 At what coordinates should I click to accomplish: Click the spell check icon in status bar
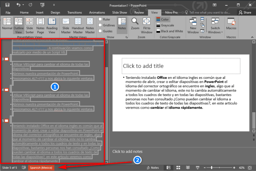click(24, 168)
